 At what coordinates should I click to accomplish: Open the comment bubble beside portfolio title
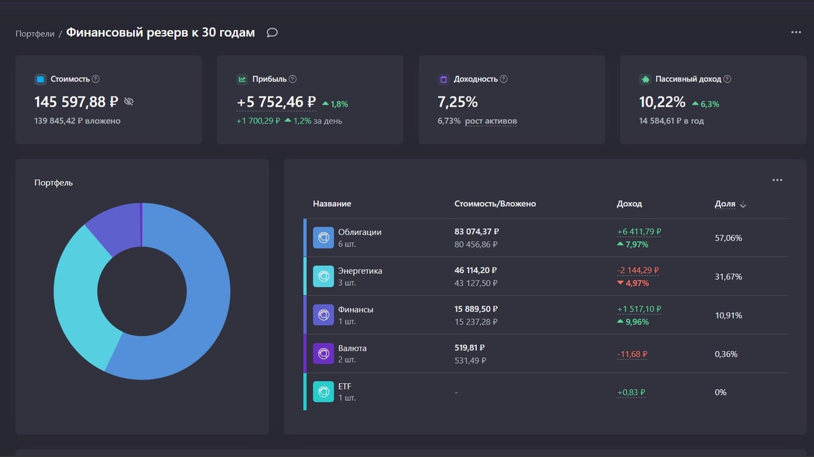271,32
